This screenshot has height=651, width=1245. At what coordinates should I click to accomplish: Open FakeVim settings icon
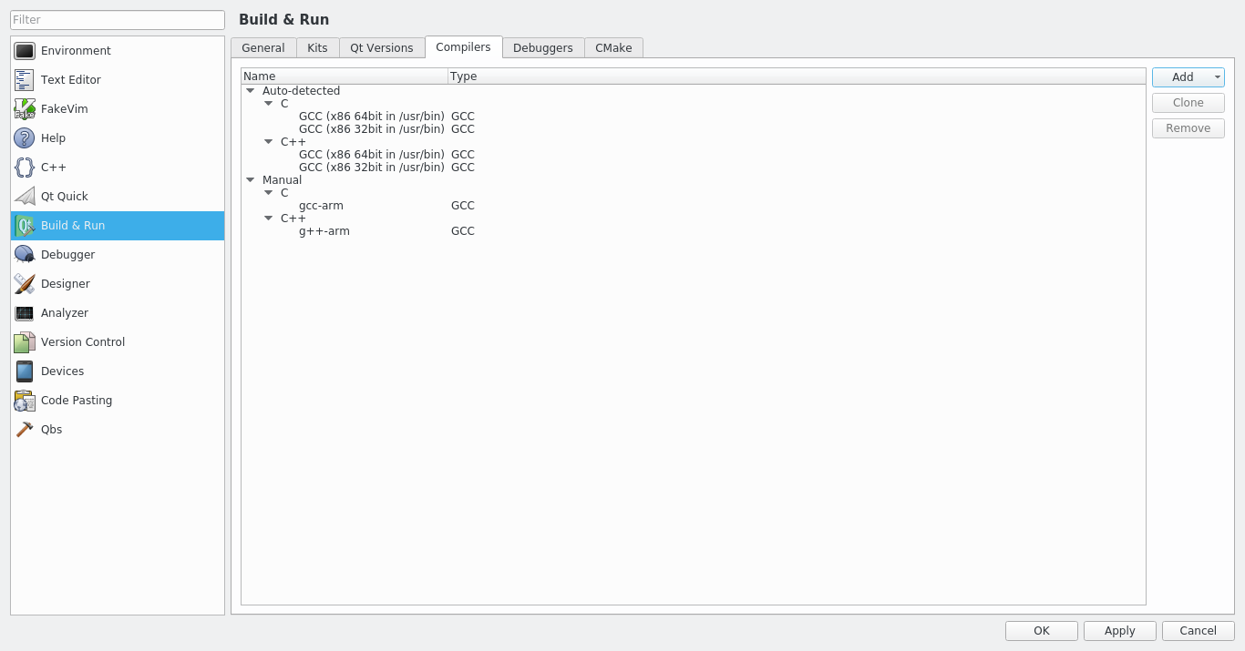25,109
